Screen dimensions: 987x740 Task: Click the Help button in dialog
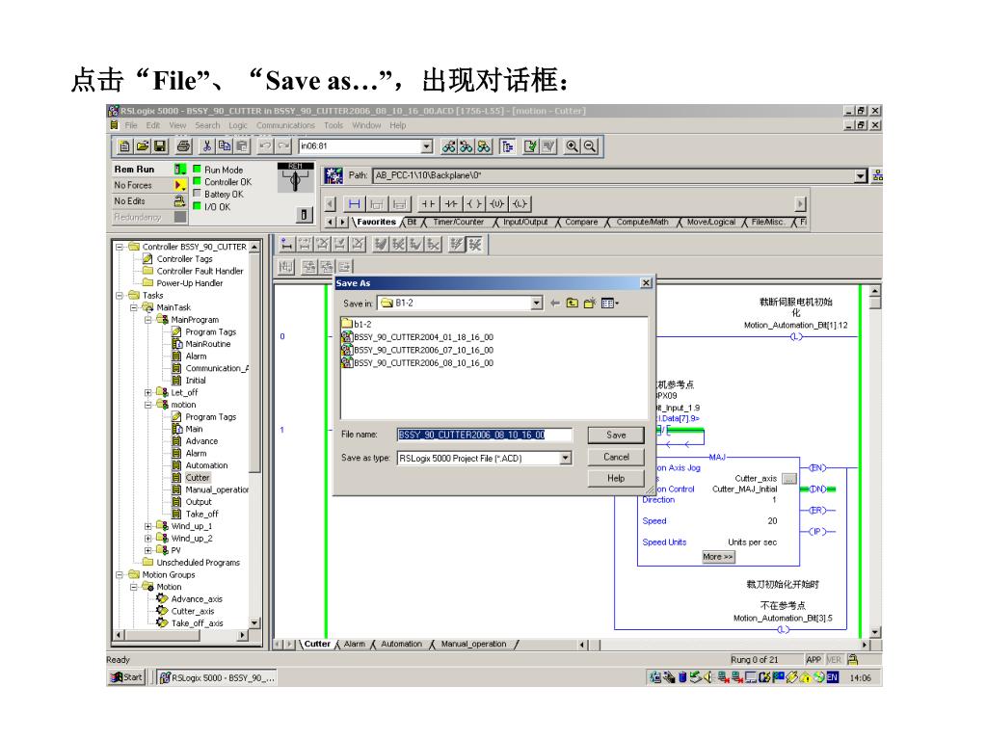pos(616,478)
